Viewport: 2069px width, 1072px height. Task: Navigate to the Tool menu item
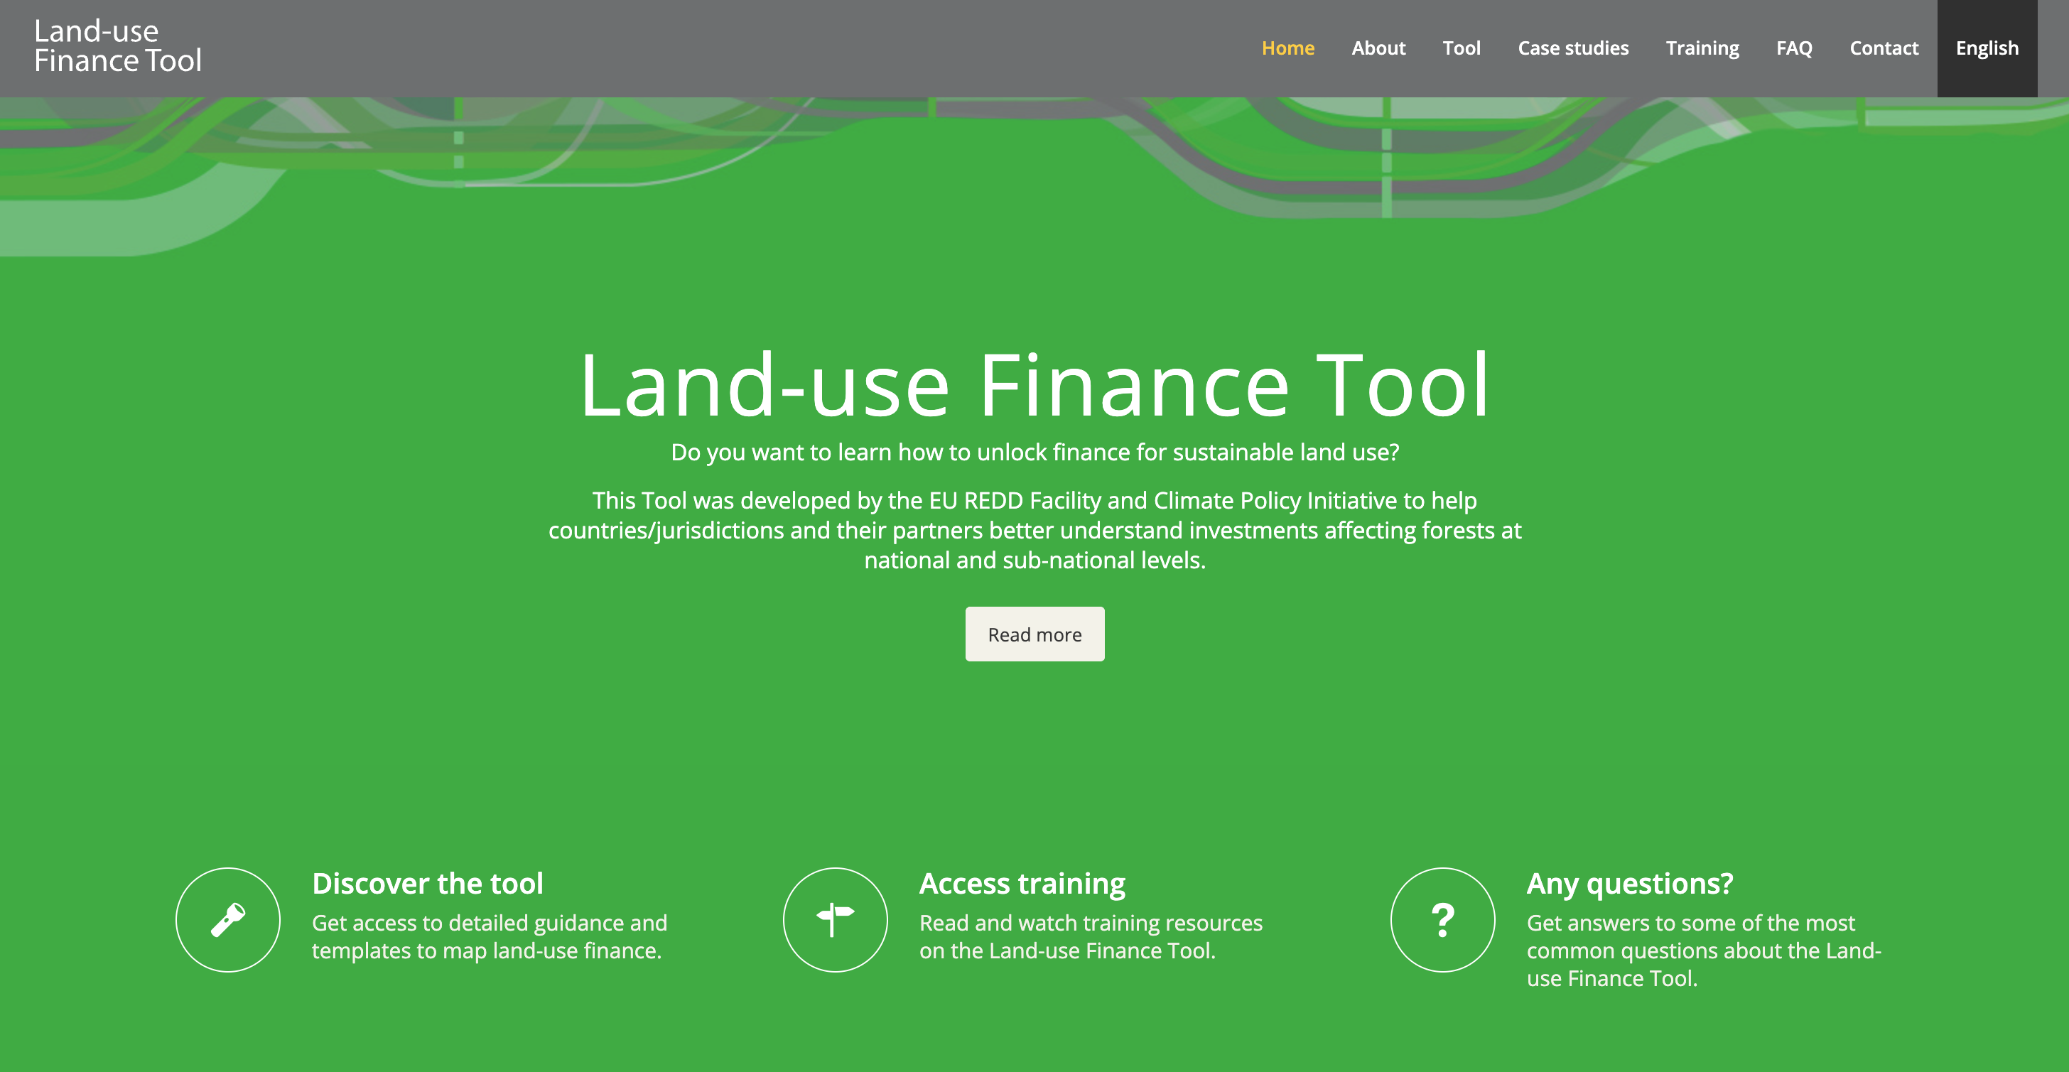(1461, 48)
